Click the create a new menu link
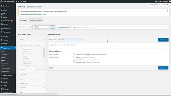The height and width of the screenshot is (96, 171). click(x=63, y=27)
